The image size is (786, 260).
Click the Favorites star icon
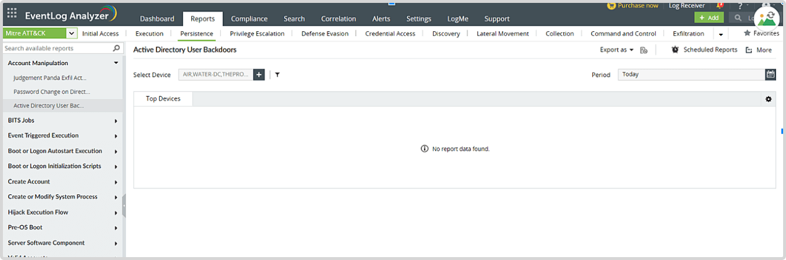click(x=747, y=33)
